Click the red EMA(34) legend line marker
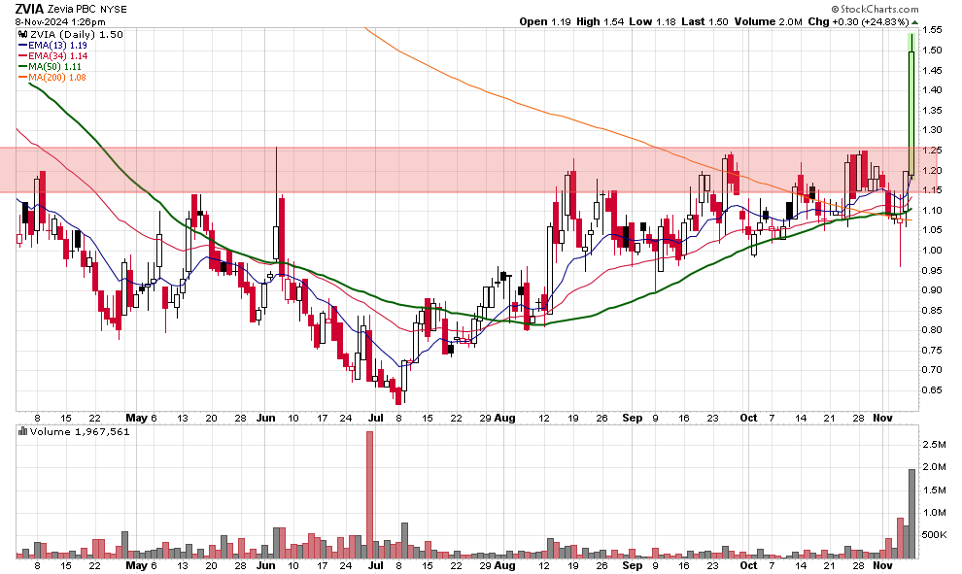The image size is (962, 574). [23, 55]
